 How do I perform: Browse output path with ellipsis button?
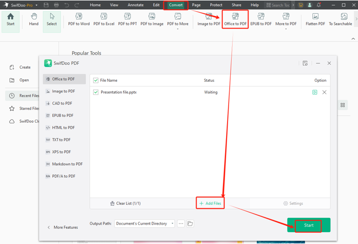(181, 224)
